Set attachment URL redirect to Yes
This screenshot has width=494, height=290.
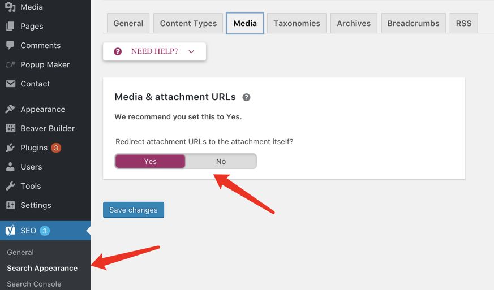[x=150, y=161]
